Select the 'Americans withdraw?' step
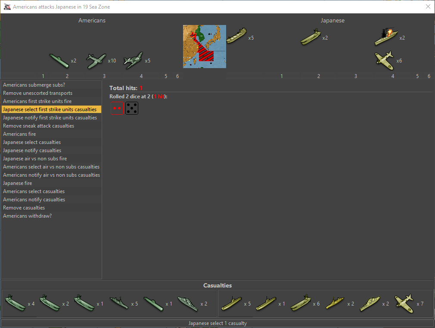 pos(51,216)
